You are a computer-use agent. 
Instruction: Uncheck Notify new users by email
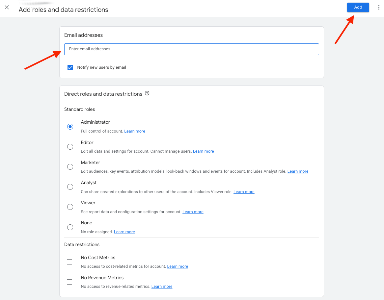(70, 67)
